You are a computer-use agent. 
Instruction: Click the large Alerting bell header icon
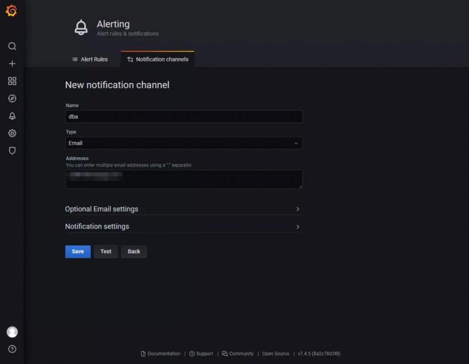81,27
